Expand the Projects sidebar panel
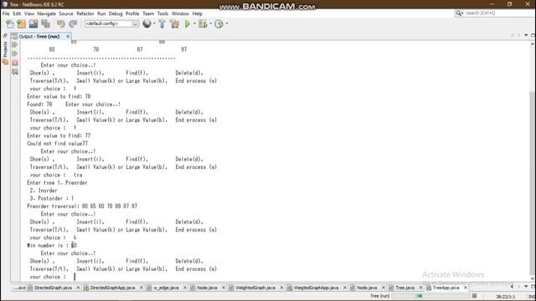This screenshot has height=301, width=536. (5, 54)
